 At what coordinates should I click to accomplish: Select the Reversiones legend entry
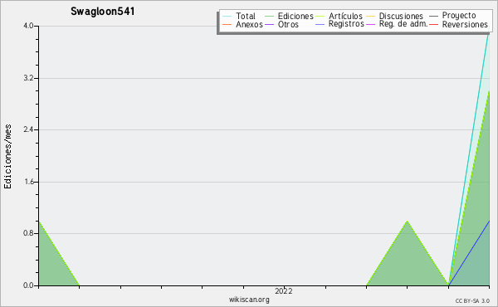click(x=465, y=24)
